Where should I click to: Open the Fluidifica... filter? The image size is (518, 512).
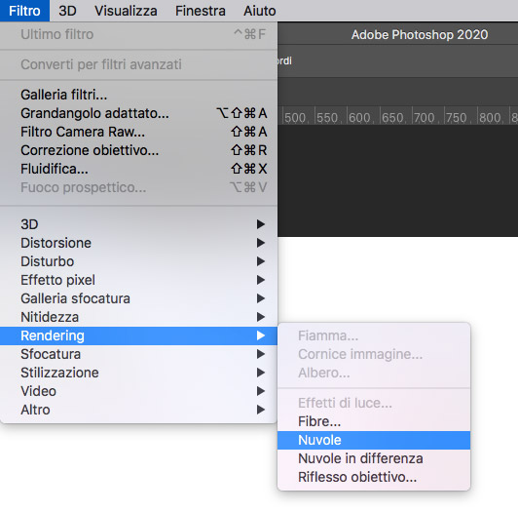[x=138, y=169]
